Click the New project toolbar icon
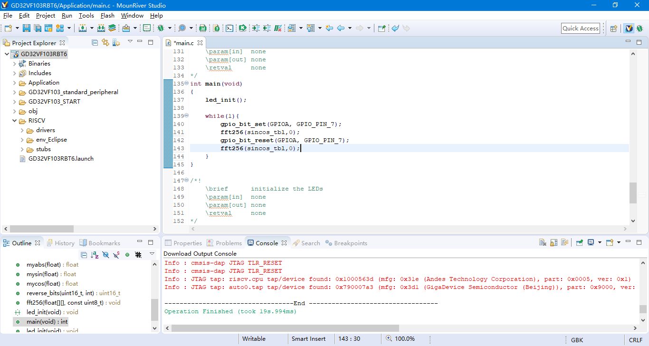This screenshot has width=649, height=346. coord(8,28)
